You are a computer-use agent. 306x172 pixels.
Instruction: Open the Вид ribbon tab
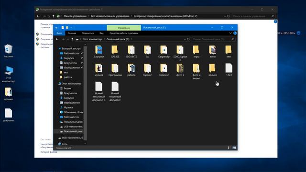click(x=101, y=33)
